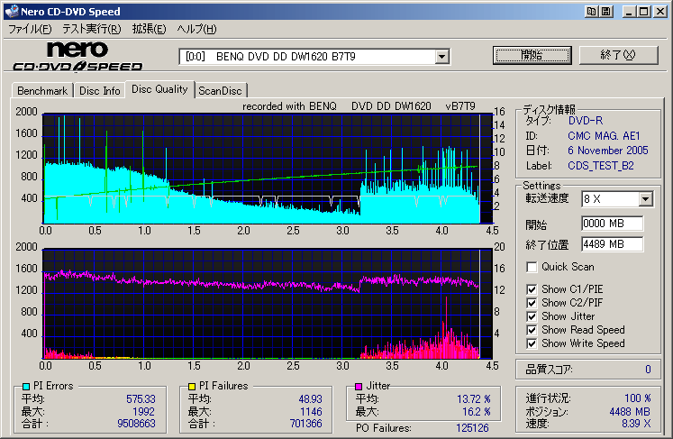
Task: Click the position value 4488 MB
Action: click(x=630, y=412)
